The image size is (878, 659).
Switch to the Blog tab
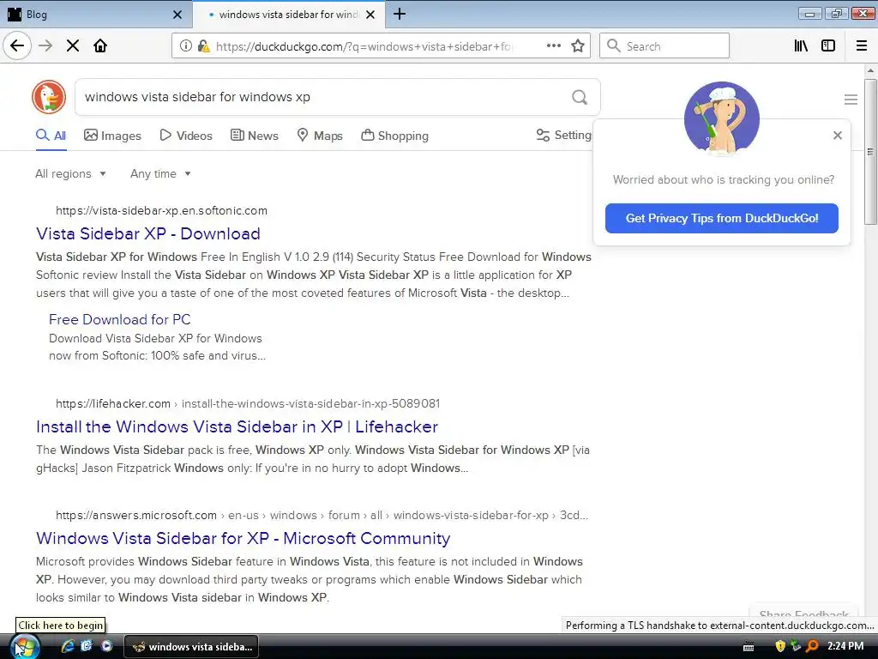[95, 14]
